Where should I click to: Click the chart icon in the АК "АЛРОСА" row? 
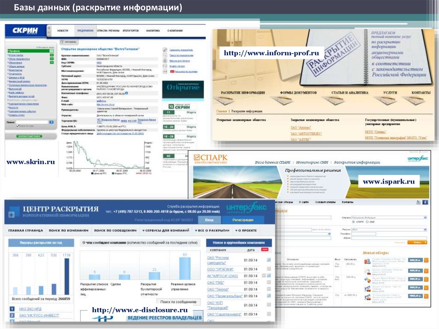click(269, 276)
